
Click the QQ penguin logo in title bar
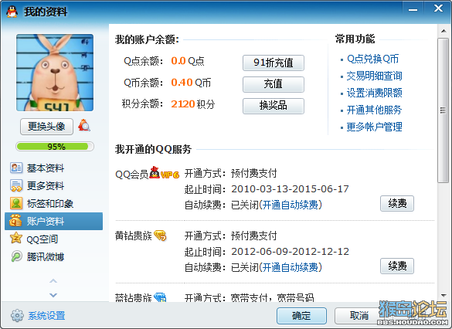point(12,12)
